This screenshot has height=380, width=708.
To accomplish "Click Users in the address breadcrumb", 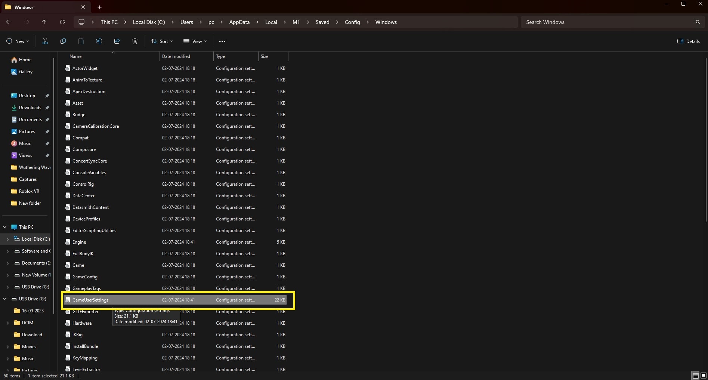I will pos(187,22).
